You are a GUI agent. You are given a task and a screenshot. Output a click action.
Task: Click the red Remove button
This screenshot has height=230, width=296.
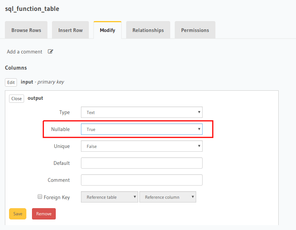pyautogui.click(x=44, y=214)
